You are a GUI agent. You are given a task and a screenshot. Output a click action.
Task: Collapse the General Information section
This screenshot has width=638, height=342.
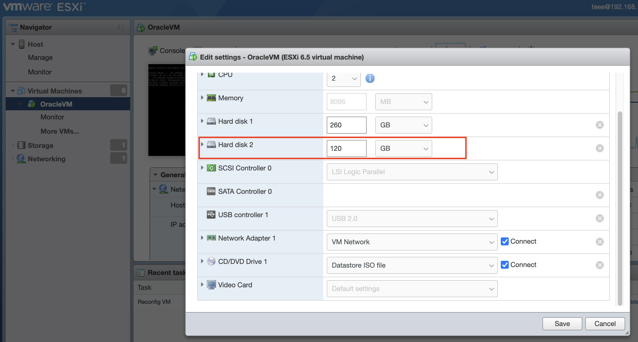pyautogui.click(x=156, y=175)
